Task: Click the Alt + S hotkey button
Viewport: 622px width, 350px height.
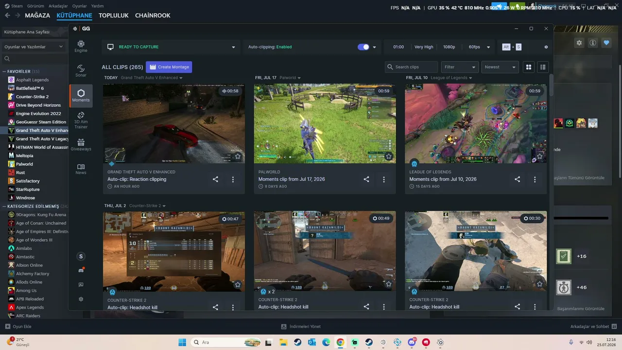Action: pos(512,47)
